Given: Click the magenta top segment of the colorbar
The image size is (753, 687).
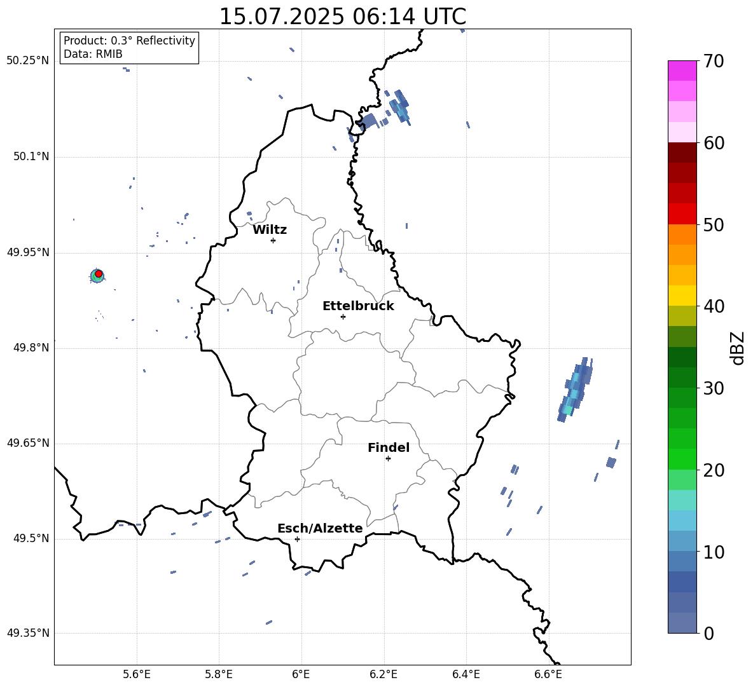Looking at the screenshot, I should [x=682, y=71].
